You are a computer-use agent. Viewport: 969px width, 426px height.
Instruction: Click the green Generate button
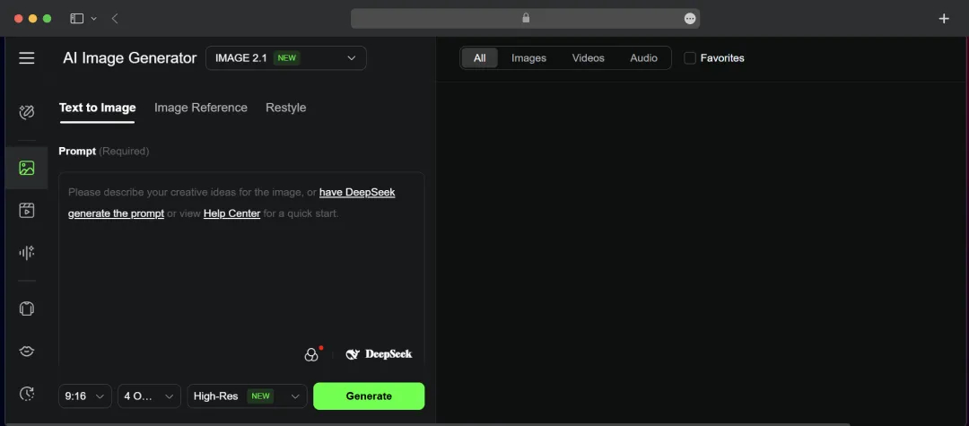coord(369,396)
